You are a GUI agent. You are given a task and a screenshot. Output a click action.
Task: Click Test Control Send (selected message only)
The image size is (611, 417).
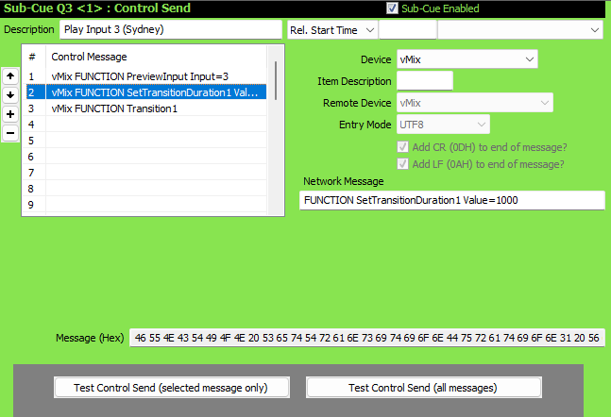(172, 388)
